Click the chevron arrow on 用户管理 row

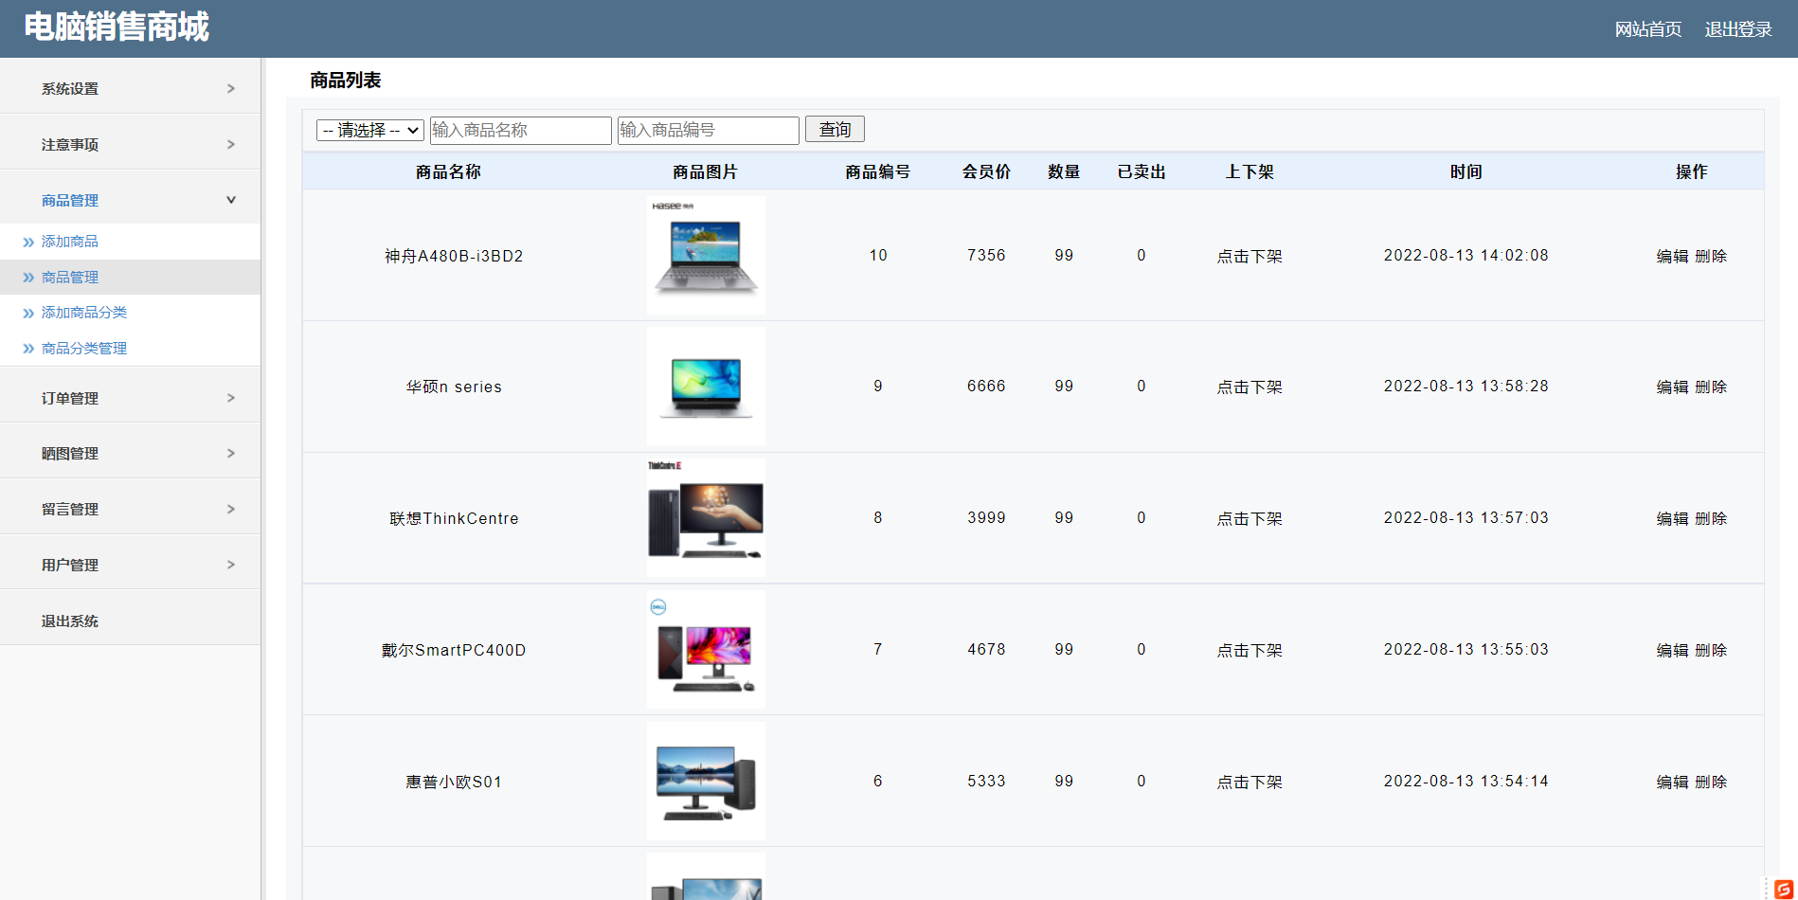click(231, 565)
